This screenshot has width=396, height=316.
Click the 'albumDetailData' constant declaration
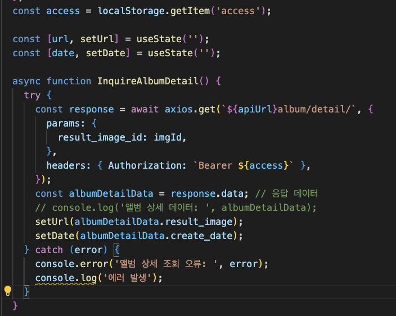pyautogui.click(x=111, y=194)
